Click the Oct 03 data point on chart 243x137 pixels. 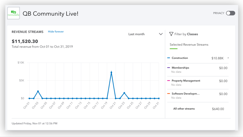tap(38, 91)
